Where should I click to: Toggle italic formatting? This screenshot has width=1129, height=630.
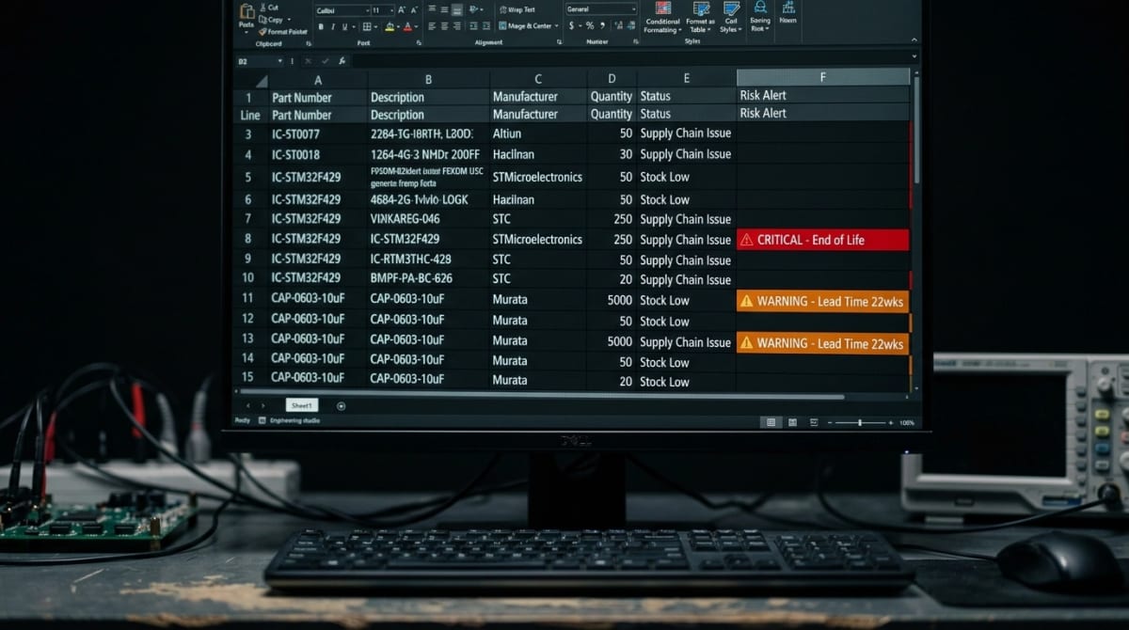coord(333,24)
